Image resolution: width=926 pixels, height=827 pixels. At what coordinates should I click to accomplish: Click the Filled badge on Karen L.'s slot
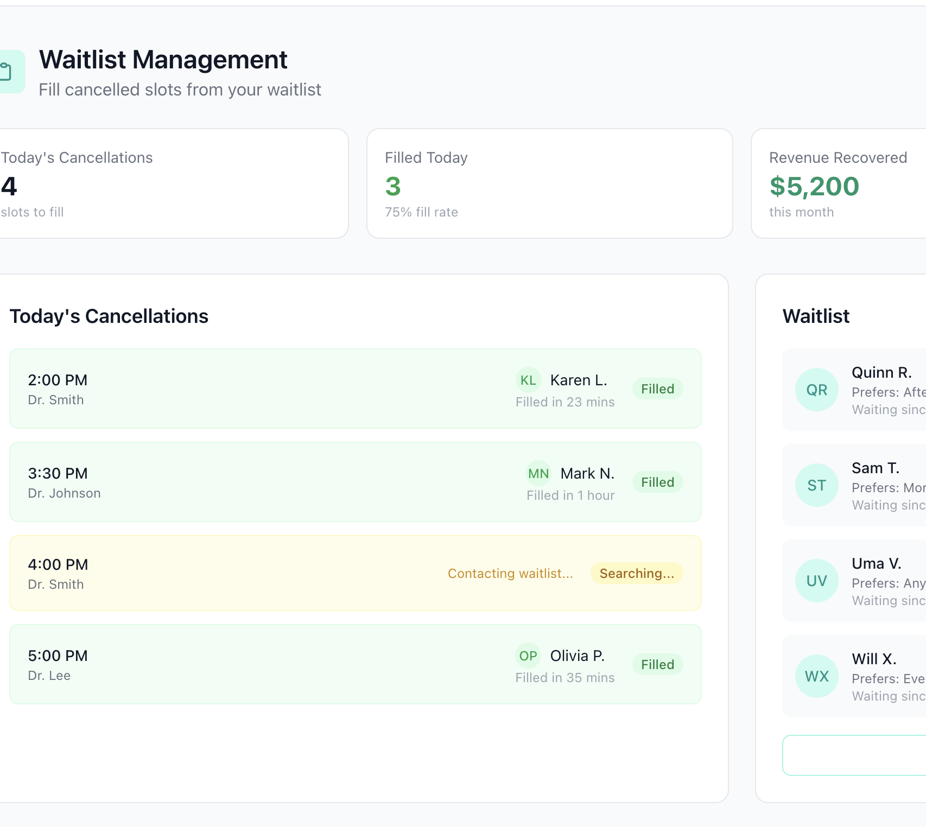coord(657,389)
